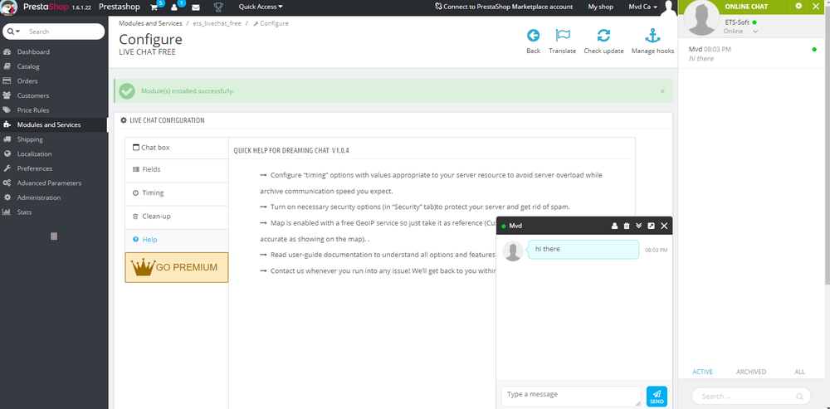Screen dimensions: 830x409
Task: Collapse the sidebar menu toggle
Action: point(54,236)
